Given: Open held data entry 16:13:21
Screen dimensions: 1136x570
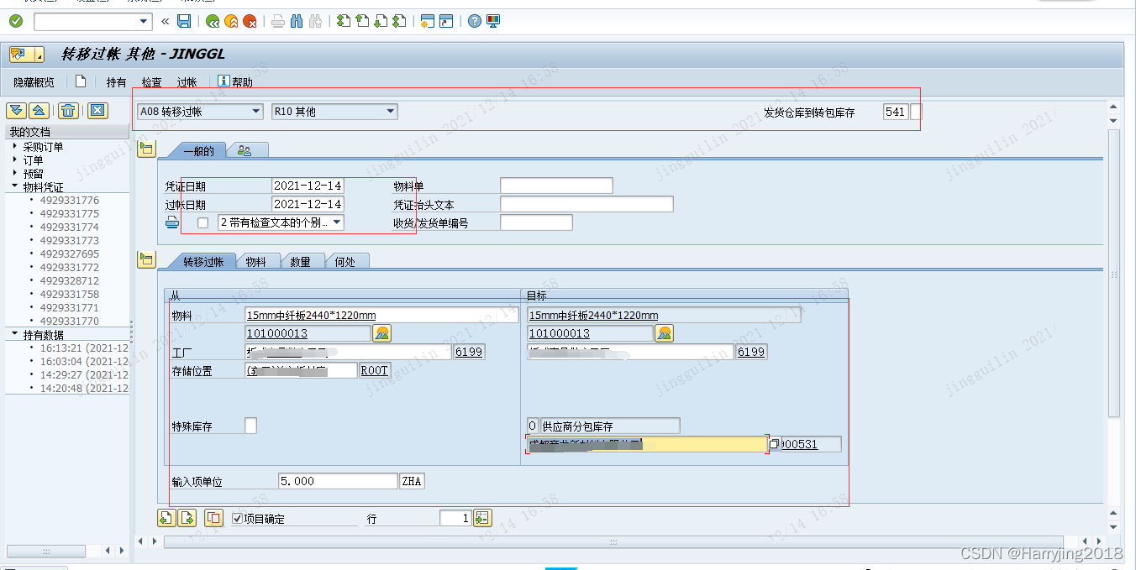Looking at the screenshot, I should pos(83,348).
